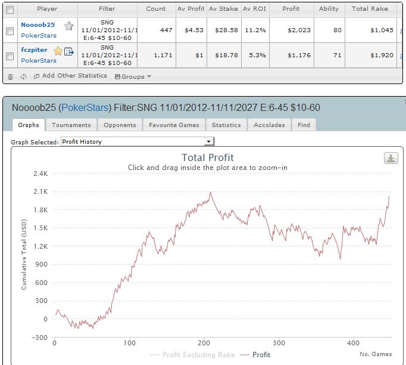The width and height of the screenshot is (406, 365).
Task: Tick the checkbox for Noooob25 row
Action: tap(10, 31)
